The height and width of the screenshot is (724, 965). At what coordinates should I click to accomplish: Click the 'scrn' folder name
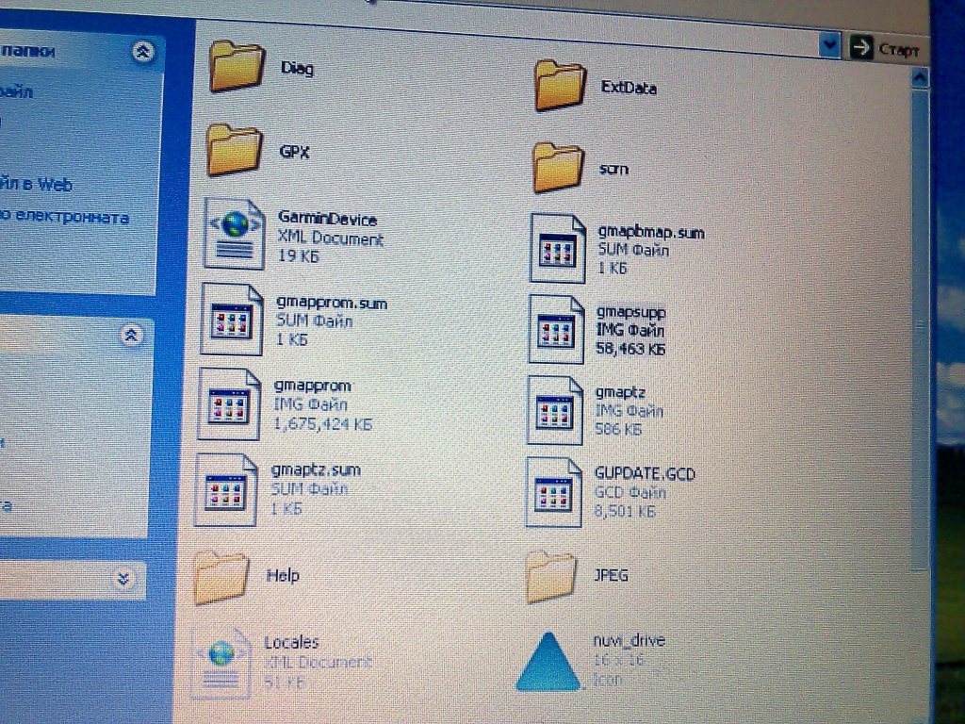613,169
